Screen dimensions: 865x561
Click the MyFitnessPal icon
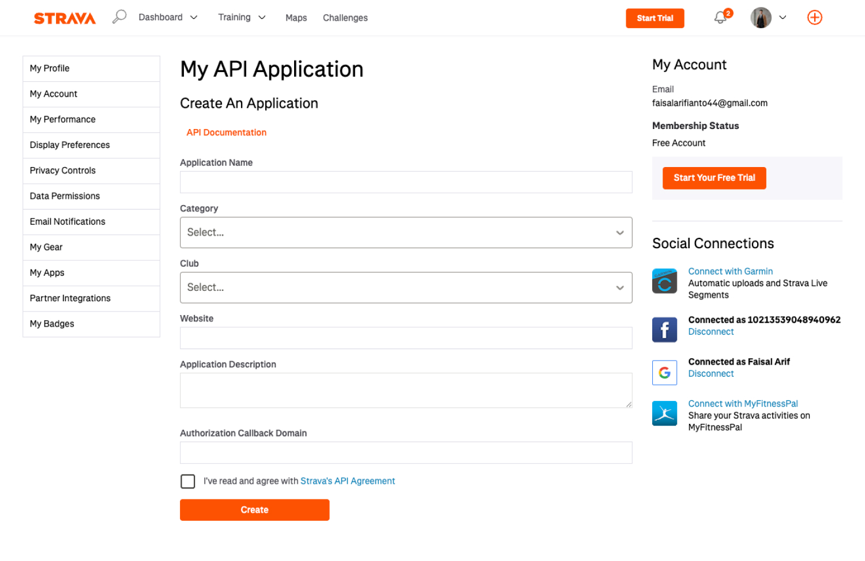click(664, 414)
